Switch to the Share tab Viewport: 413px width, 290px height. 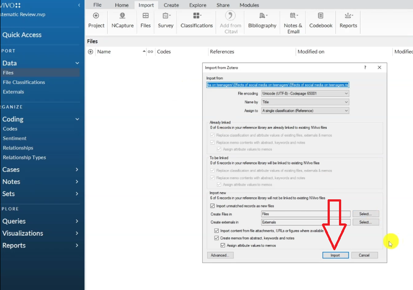point(223,5)
